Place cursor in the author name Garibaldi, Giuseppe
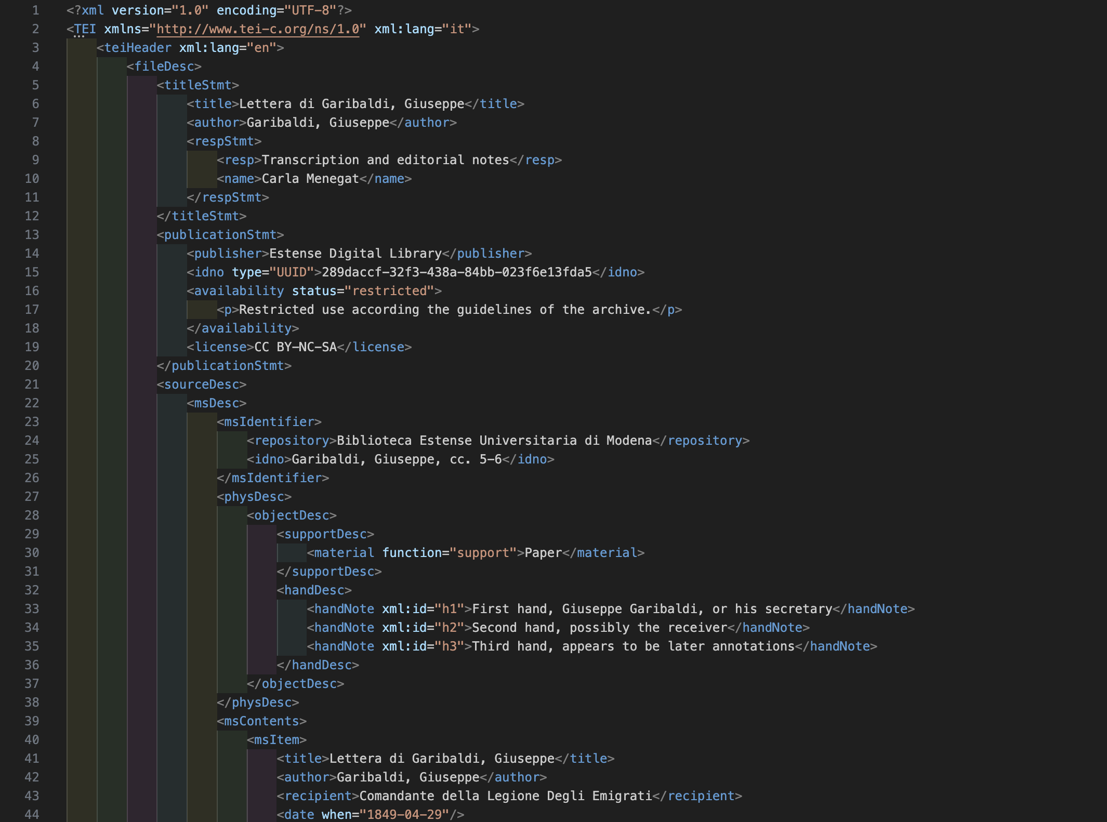 (x=317, y=123)
